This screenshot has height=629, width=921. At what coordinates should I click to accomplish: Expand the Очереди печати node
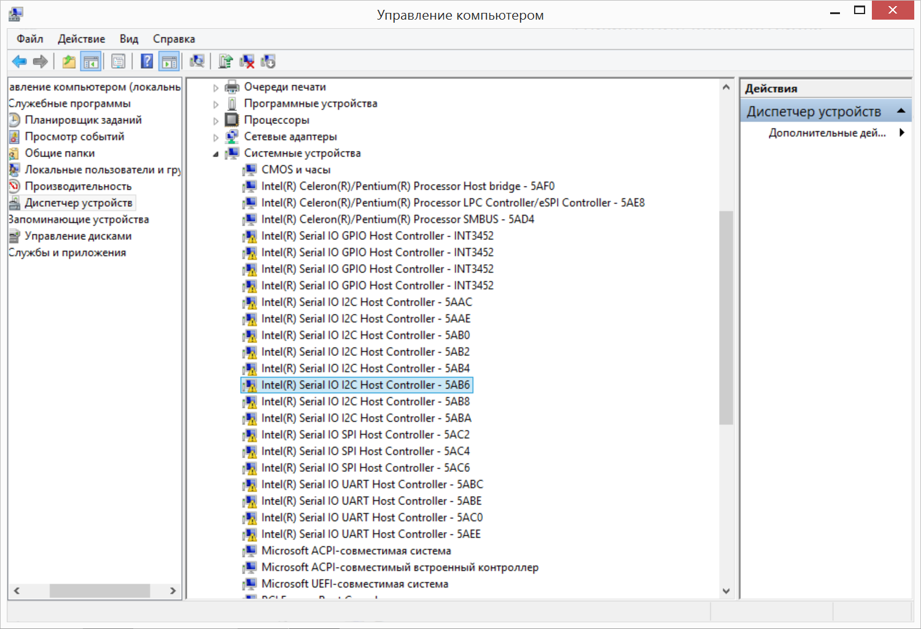(x=216, y=88)
